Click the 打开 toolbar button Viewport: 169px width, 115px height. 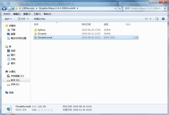[22, 19]
